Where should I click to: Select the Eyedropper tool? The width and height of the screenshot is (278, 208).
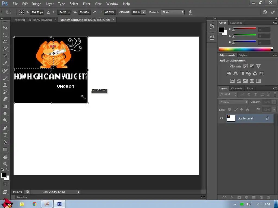pyautogui.click(x=5, y=63)
